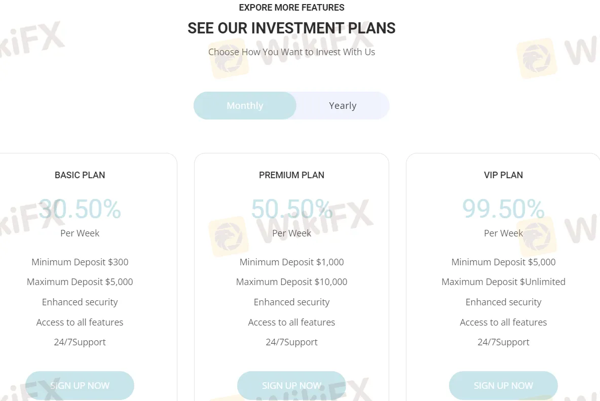This screenshot has width=600, height=401.
Task: Click the 'Choose How You Want to Invest' subtitle
Action: coord(291,52)
